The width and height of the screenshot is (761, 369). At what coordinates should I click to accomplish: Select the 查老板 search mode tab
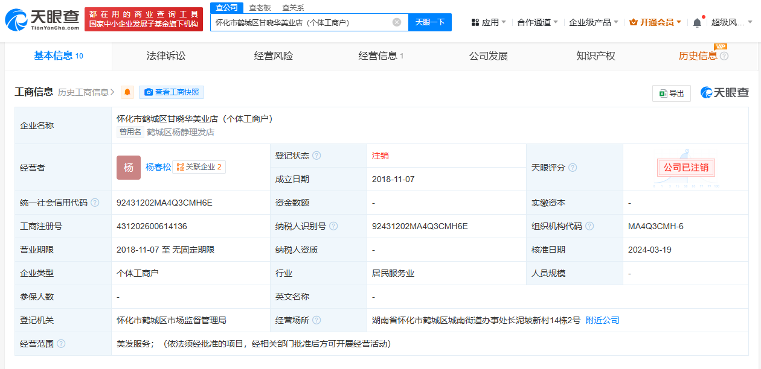[260, 8]
